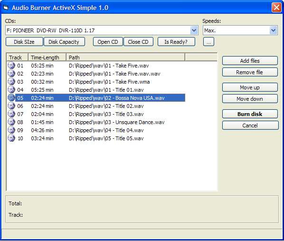Click the ellipsis button under Speeds
Viewport: 284px width, 241px height.
[x=208, y=42]
